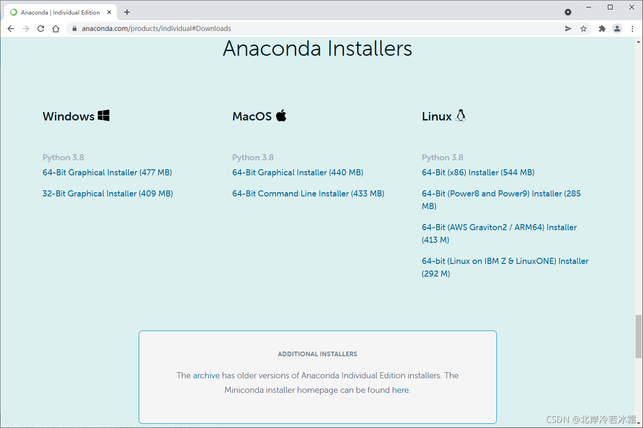Minimize the Chrome window
The height and width of the screenshot is (428, 643).
(x=589, y=7)
